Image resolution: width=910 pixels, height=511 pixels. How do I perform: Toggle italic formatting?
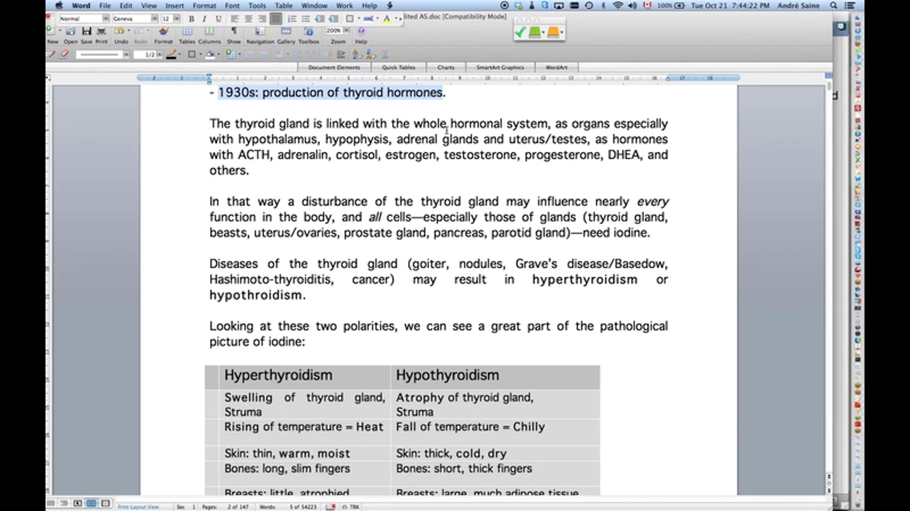[205, 19]
